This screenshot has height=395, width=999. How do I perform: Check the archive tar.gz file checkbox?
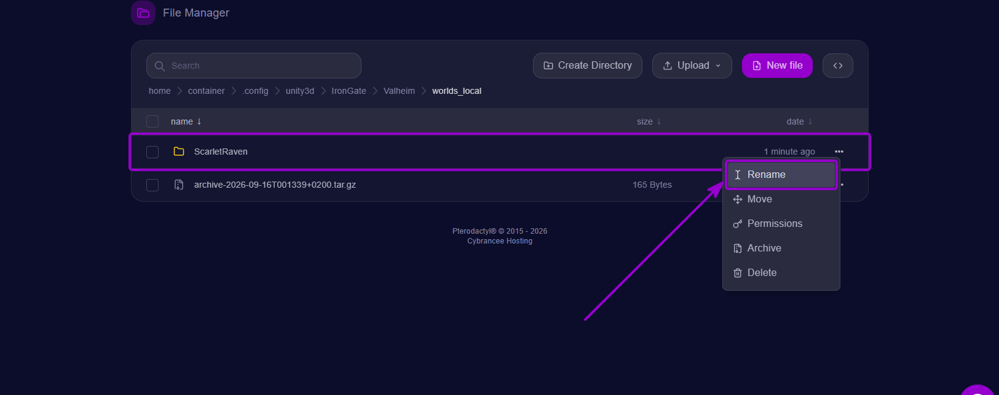pos(152,185)
